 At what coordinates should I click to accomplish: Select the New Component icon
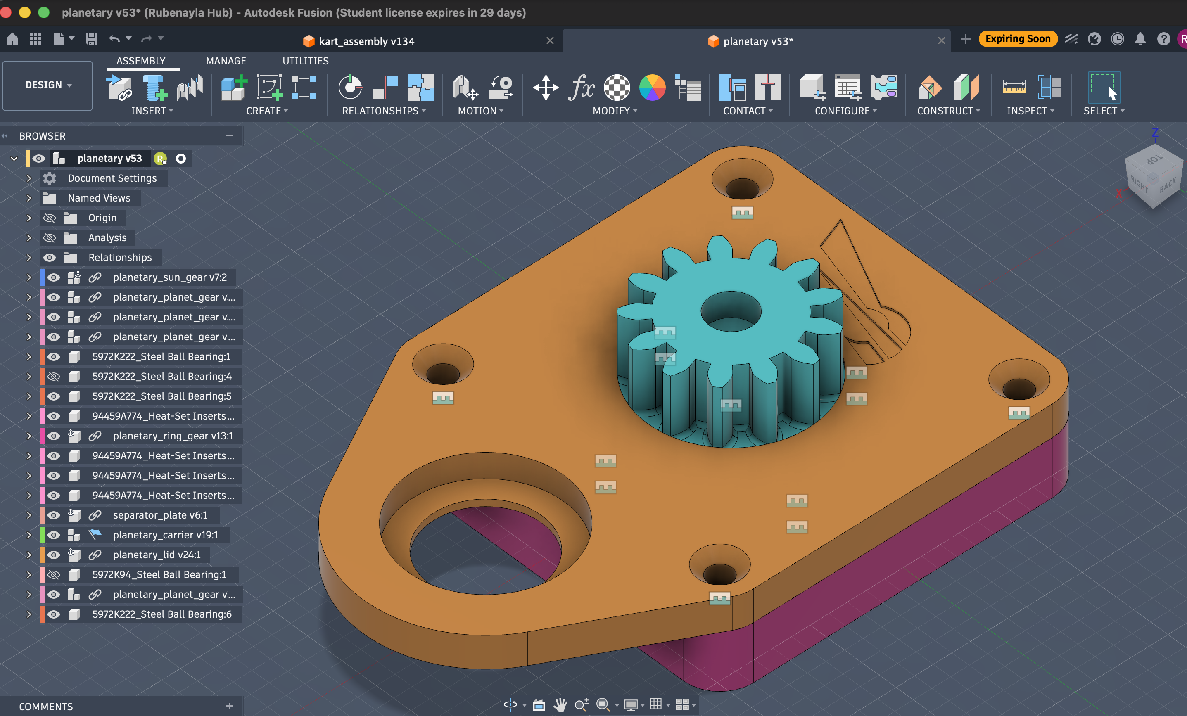[x=234, y=88]
